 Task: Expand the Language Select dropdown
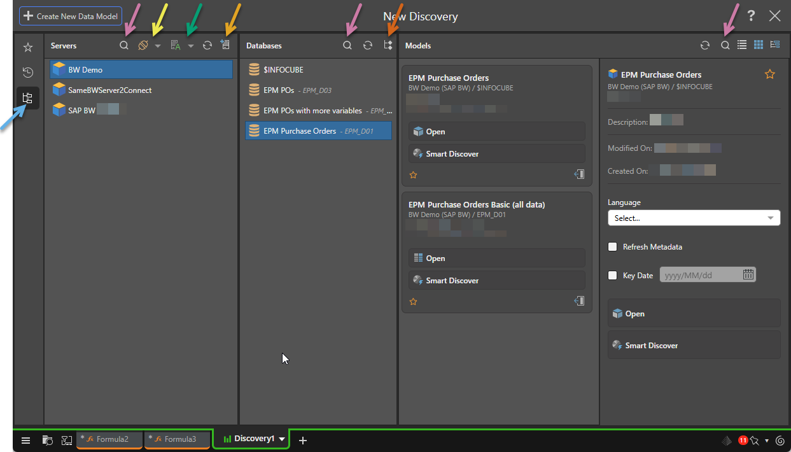[x=694, y=218]
